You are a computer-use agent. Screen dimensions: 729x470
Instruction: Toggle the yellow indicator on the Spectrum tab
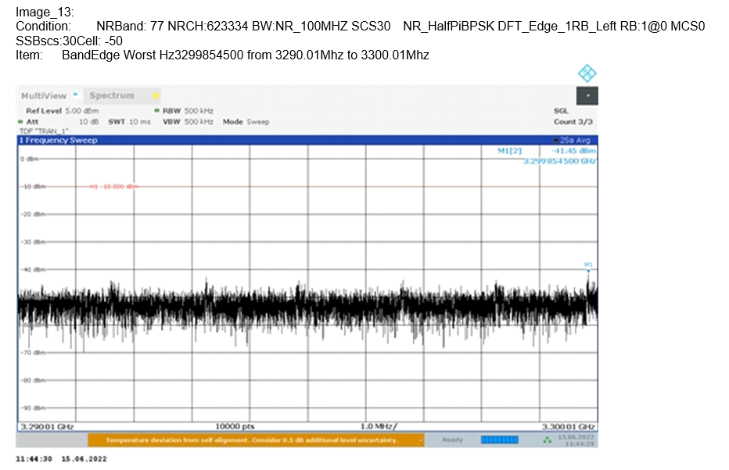point(156,95)
